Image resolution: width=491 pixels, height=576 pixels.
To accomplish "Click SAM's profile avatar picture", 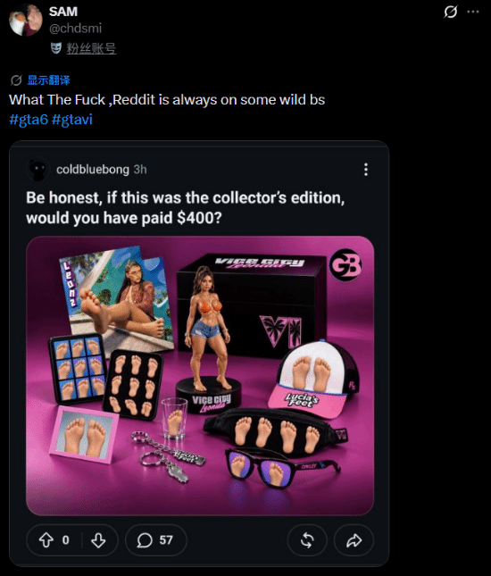I will click(x=25, y=20).
